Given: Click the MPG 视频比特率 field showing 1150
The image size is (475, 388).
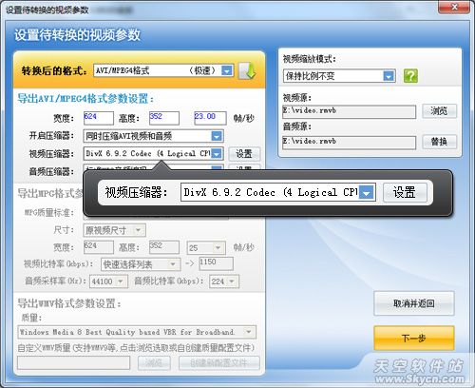Looking at the screenshot, I should (216, 263).
